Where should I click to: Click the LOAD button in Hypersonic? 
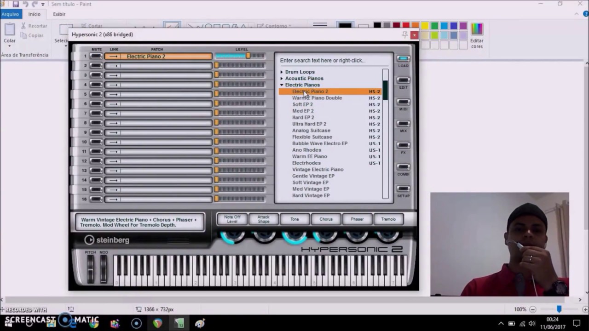(x=404, y=59)
